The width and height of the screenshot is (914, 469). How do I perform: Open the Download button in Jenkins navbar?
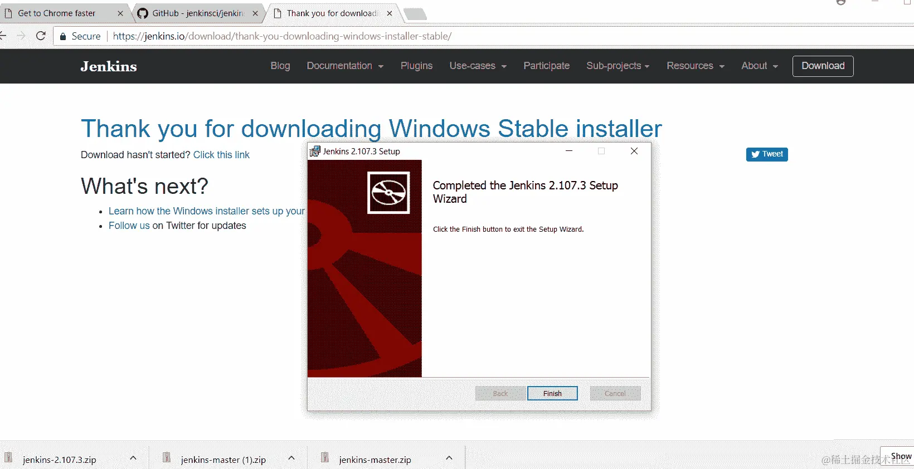coord(823,66)
